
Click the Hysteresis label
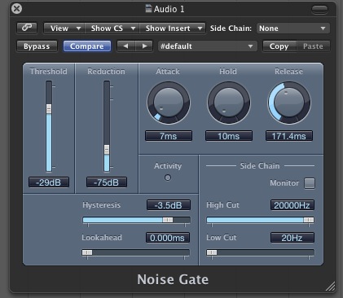pos(101,205)
